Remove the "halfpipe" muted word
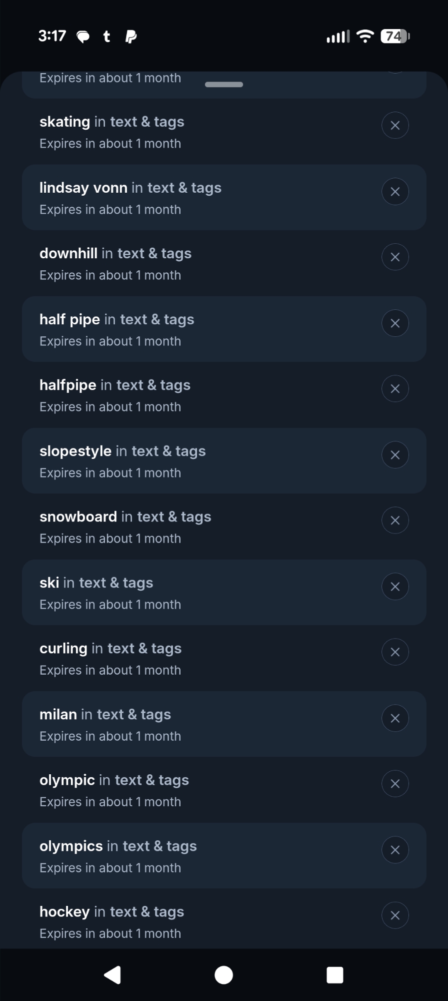Image resolution: width=448 pixels, height=1001 pixels. tap(395, 389)
